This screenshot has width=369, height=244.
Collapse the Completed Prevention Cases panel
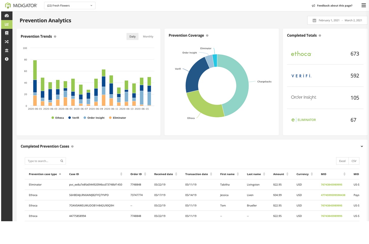362,147
